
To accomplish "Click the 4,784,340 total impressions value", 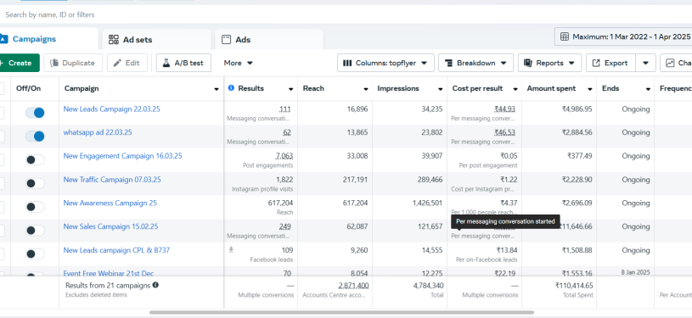I will (428, 286).
